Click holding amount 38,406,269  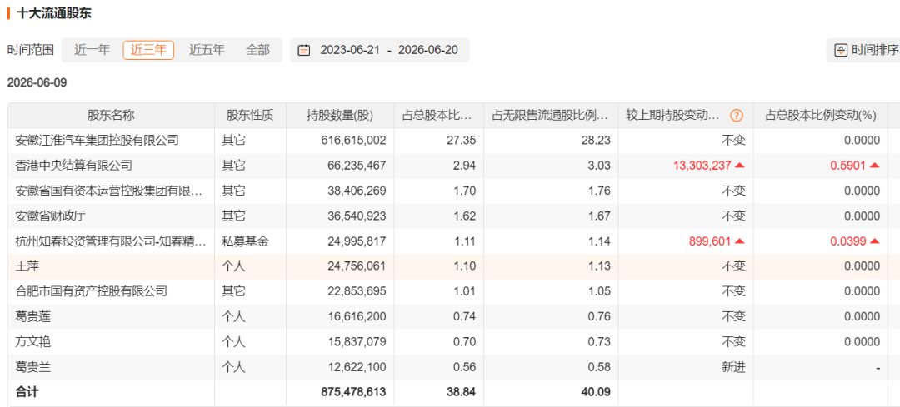pos(357,191)
